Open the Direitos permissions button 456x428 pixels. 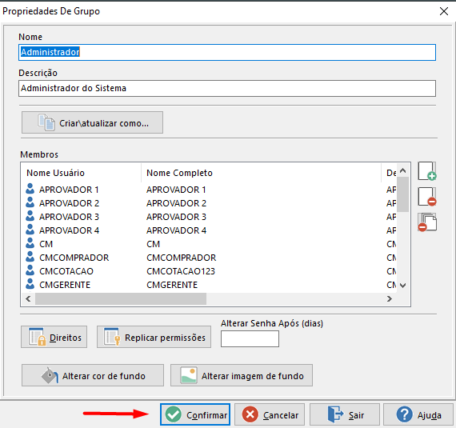coord(54,337)
